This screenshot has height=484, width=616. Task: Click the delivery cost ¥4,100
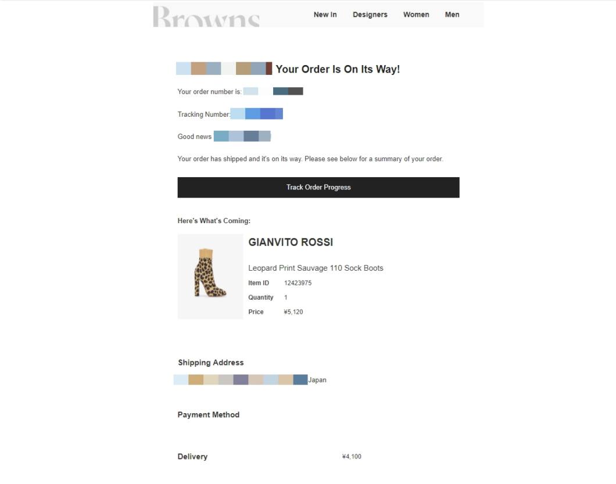point(352,457)
